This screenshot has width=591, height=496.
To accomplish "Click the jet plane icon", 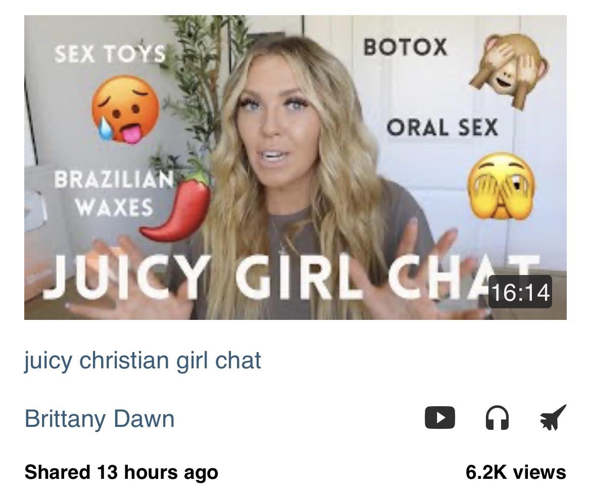I will (x=553, y=417).
